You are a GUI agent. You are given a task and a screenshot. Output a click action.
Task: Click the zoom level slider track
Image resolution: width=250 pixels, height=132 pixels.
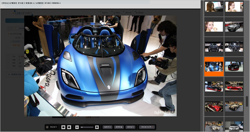(x=87, y=127)
